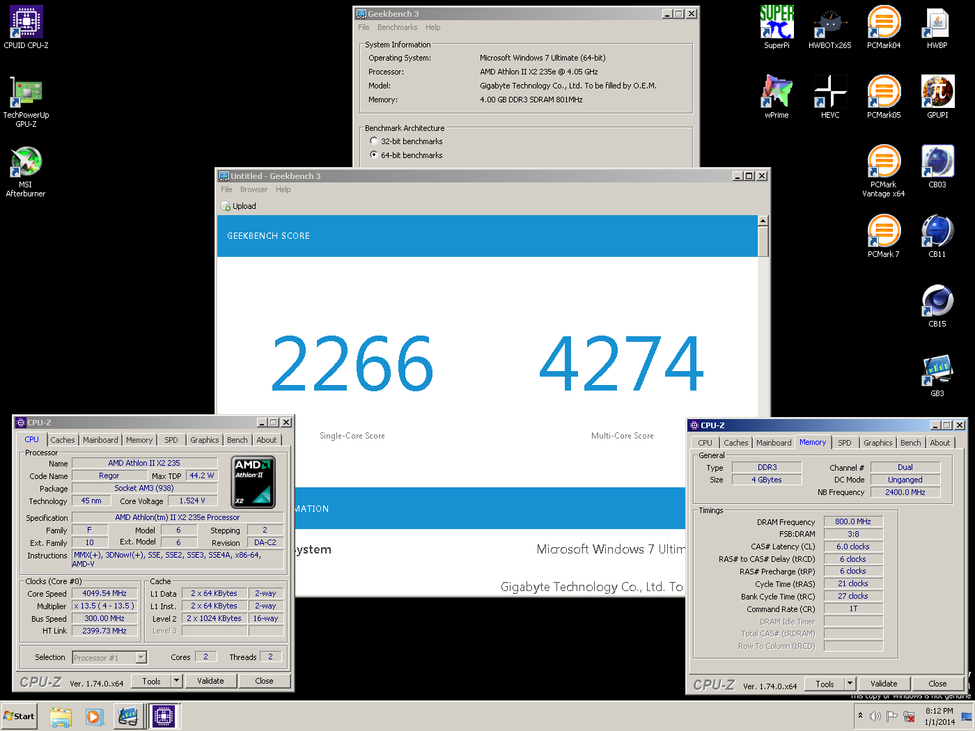Open Help menu in Untitled Geekbench window
975x731 pixels.
[283, 189]
